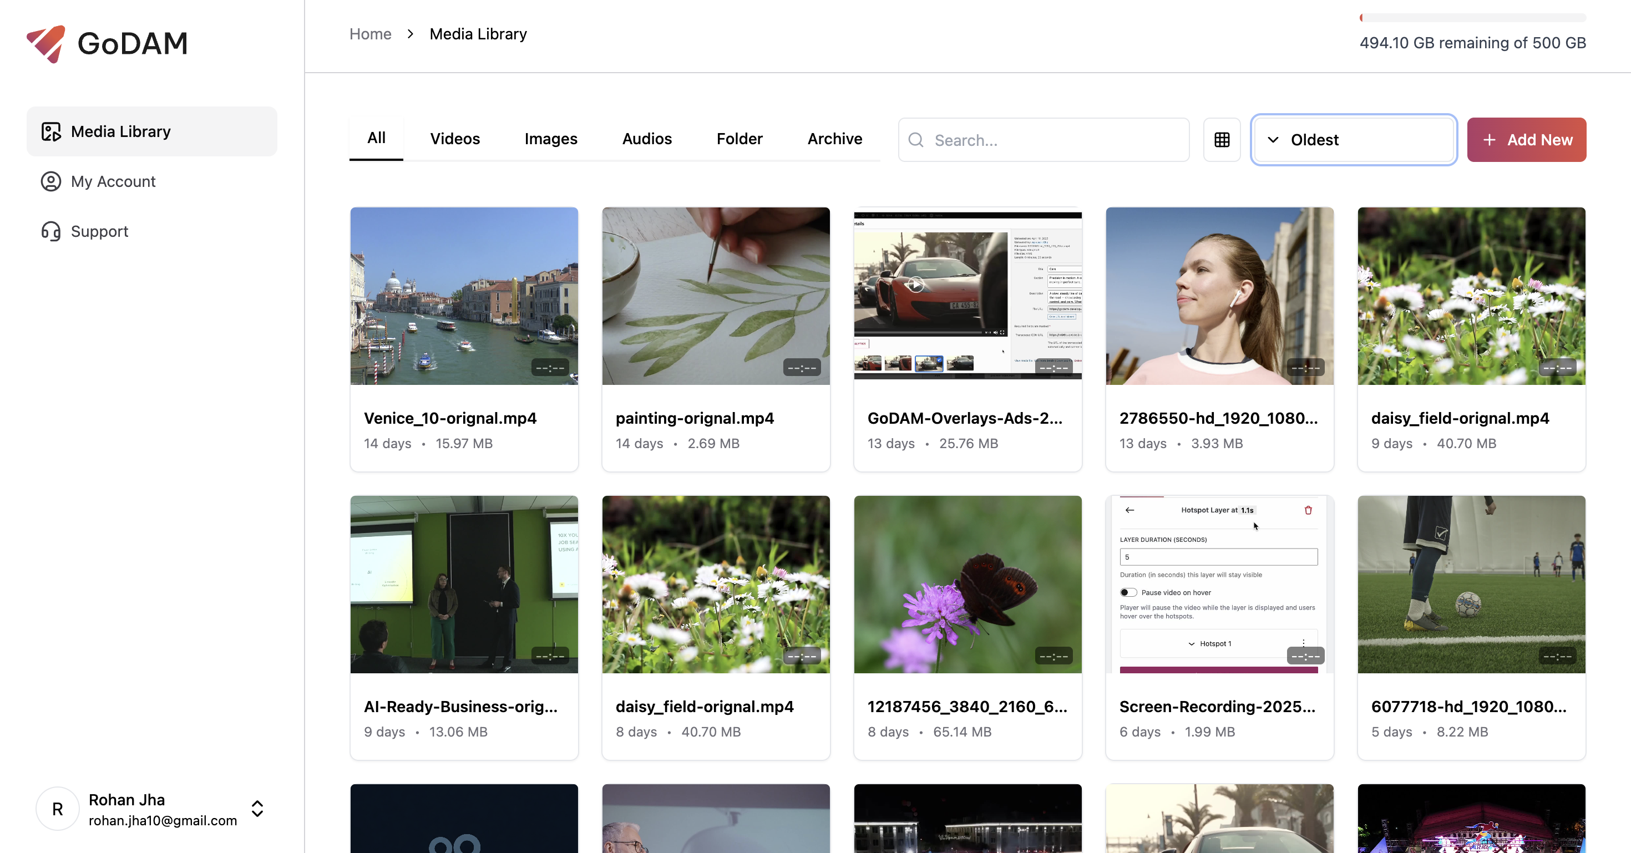Open the 9 days daisy_field-orignal.mp4 thumbnail
This screenshot has height=853, width=1631.
coord(1471,296)
